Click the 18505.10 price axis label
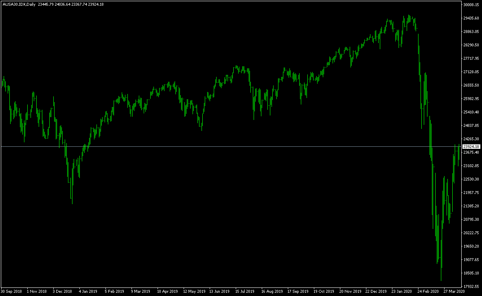The height and width of the screenshot is (296, 482). tap(471, 273)
